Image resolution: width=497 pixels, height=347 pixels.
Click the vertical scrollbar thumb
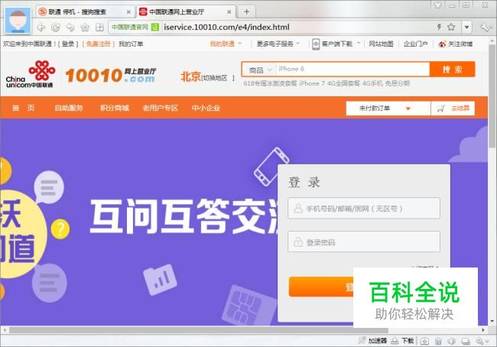click(x=492, y=96)
